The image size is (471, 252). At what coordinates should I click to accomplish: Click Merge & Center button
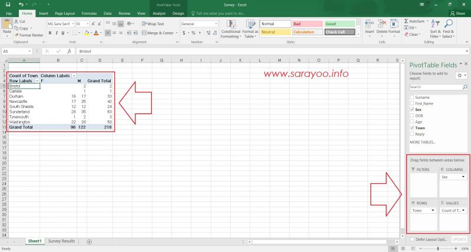click(x=158, y=33)
